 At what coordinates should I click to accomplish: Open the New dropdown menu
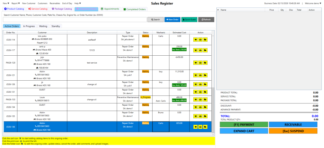tap(6, 3)
